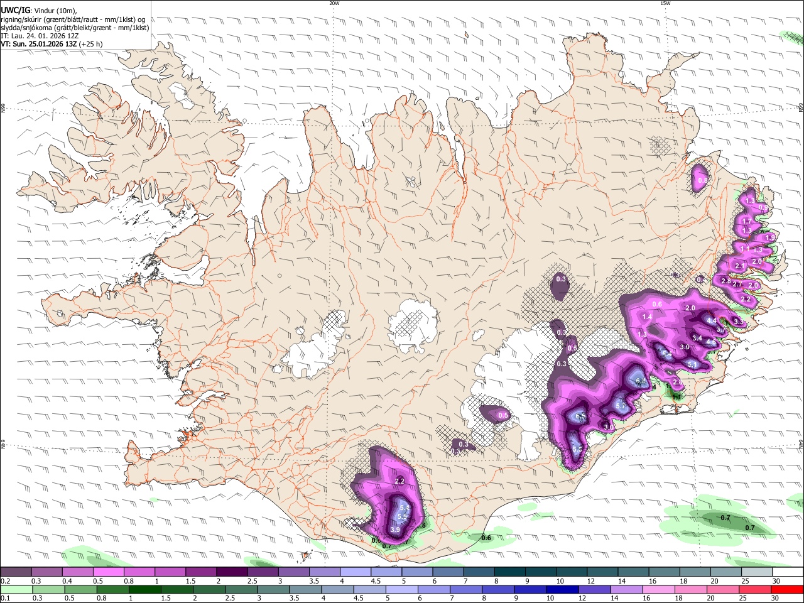Select the crimson 25 swatch in bottom scale
This screenshot has height=603, width=804.
pyautogui.click(x=756, y=589)
